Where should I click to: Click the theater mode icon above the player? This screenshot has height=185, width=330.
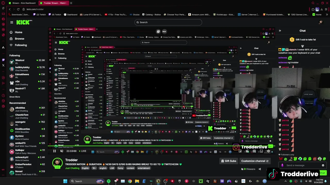click(x=158, y=32)
